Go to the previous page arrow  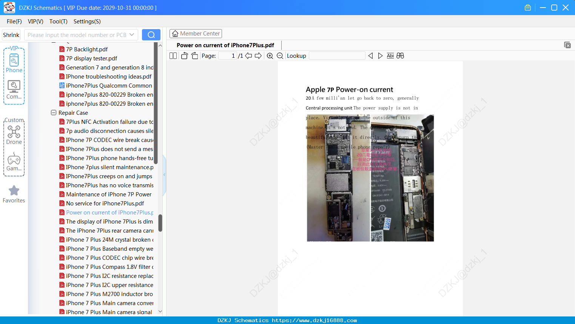[x=248, y=56]
